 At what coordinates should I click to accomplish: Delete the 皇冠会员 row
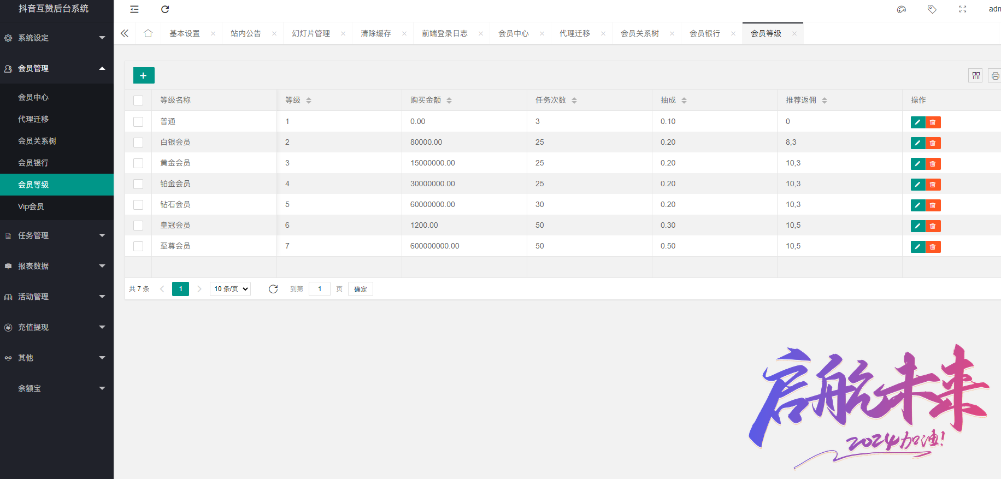click(x=933, y=226)
